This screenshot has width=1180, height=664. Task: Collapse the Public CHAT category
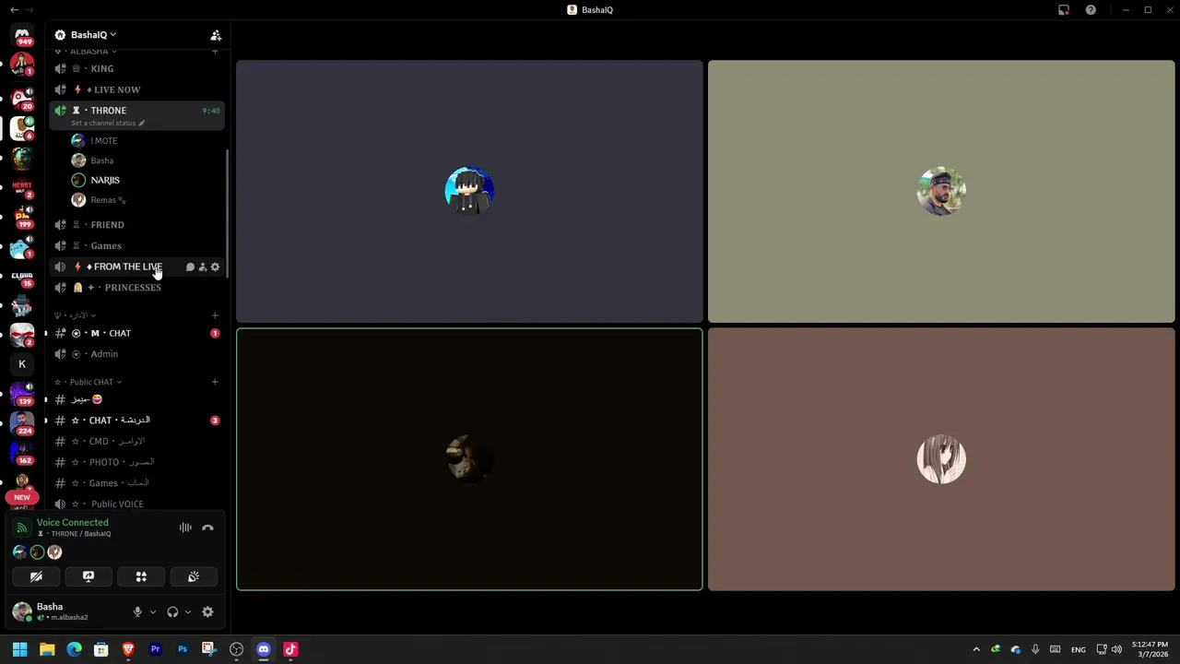(x=88, y=382)
